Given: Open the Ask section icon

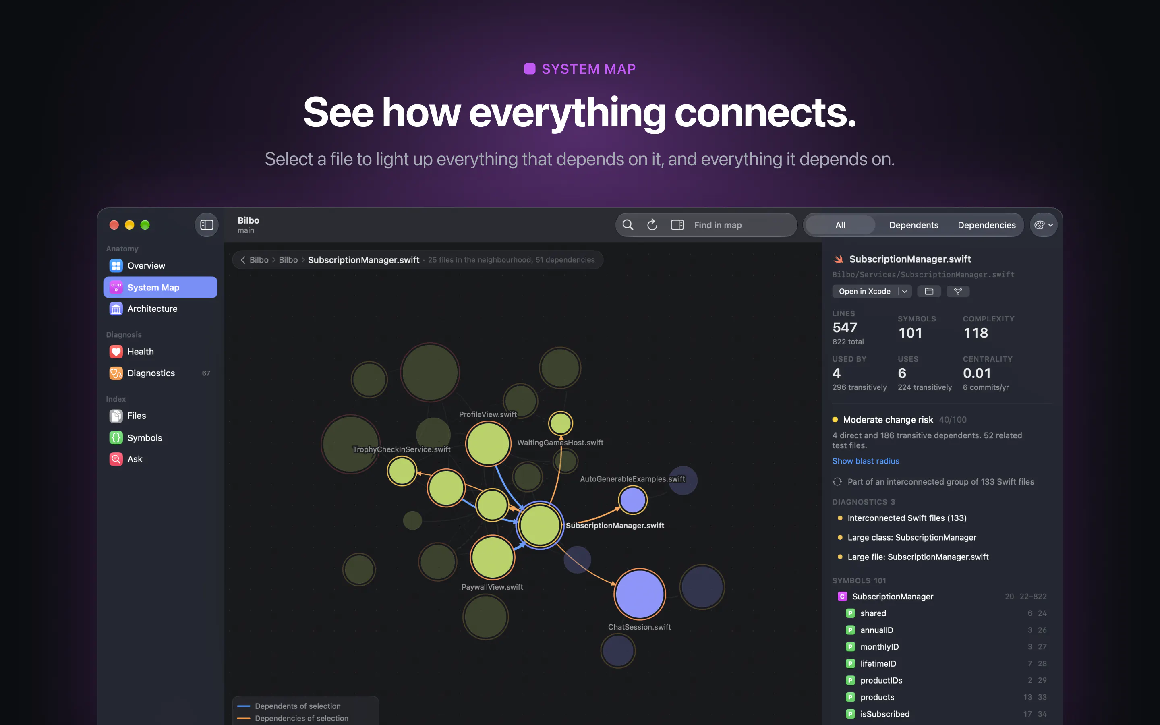Looking at the screenshot, I should point(116,459).
